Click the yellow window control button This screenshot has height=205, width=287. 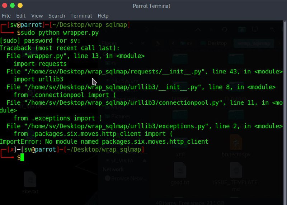[x=20, y=6]
